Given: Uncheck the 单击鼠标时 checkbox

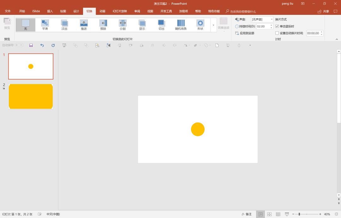Looking at the screenshot, I should tap(277, 26).
